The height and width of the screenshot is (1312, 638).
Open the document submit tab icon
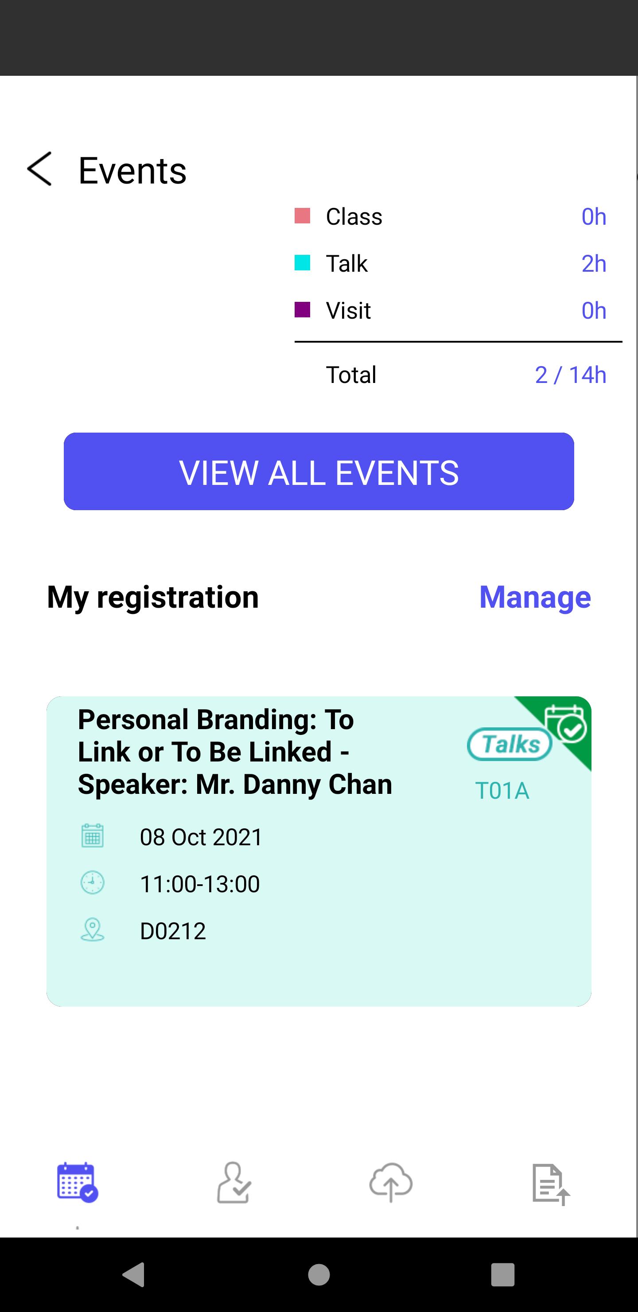(x=551, y=1184)
